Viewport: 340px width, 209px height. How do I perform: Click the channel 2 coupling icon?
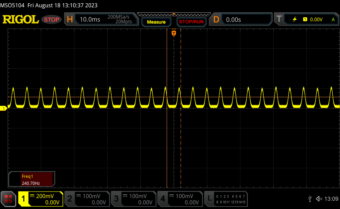pyautogui.click(x=79, y=196)
